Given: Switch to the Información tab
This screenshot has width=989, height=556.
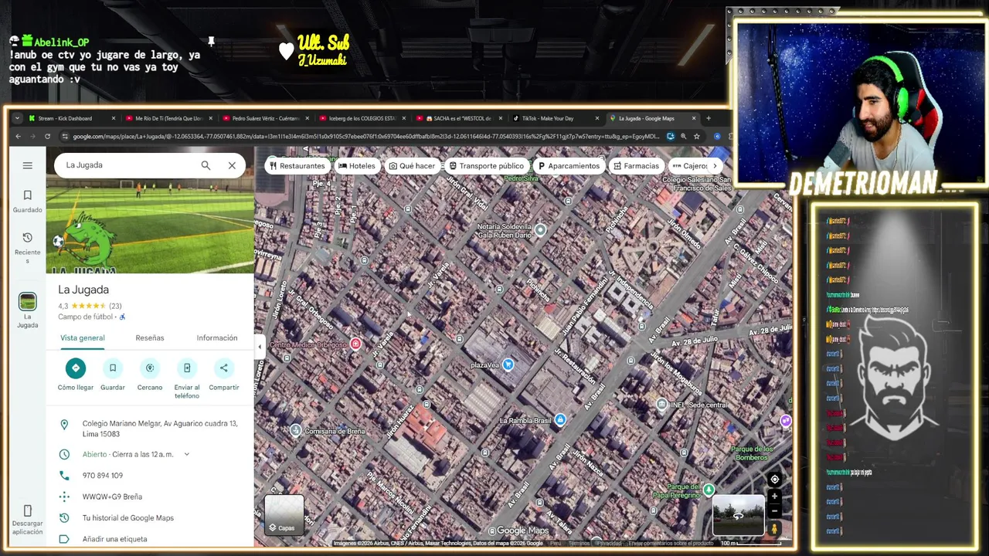Looking at the screenshot, I should [x=217, y=338].
